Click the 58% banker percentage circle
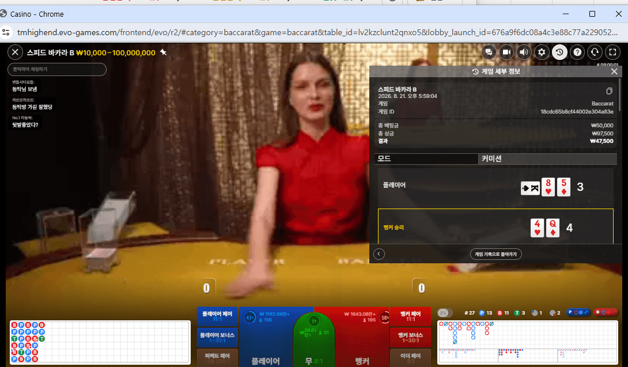Viewport: 628px width, 367px height. pos(384,317)
